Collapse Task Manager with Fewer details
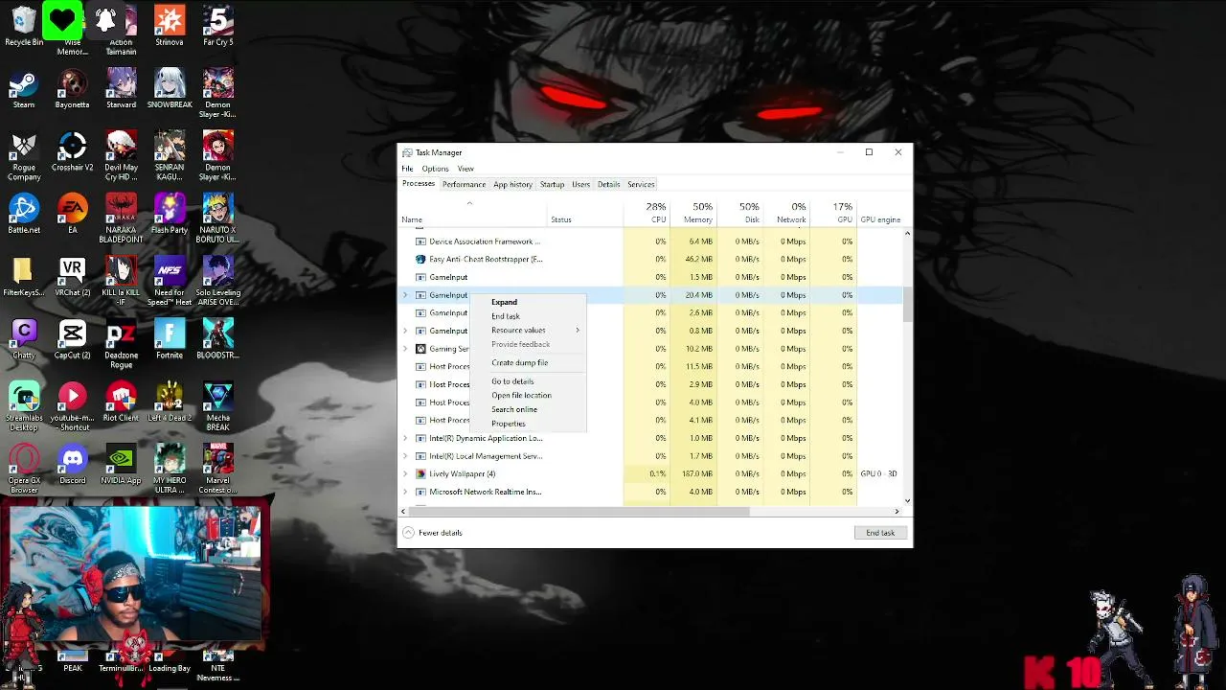This screenshot has height=690, width=1226. [x=432, y=533]
